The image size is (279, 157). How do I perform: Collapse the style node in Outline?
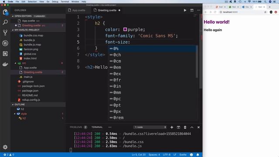(x=15, y=113)
